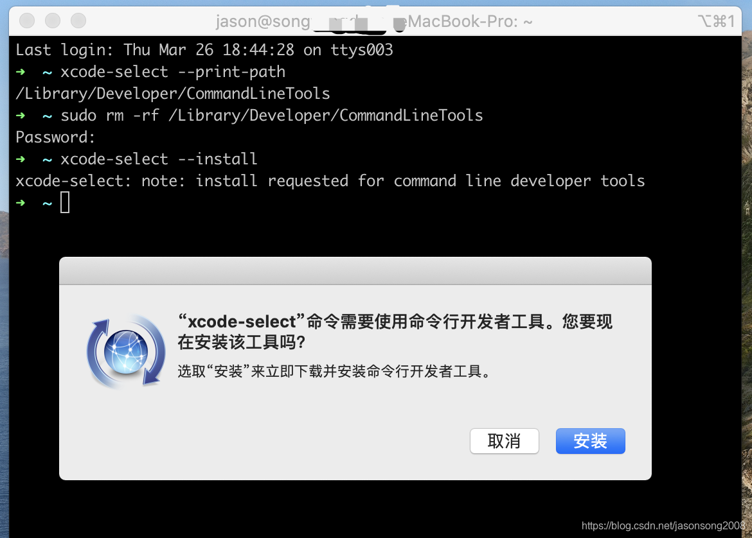752x538 pixels.
Task: Click the dialog heading about xcode-select 命令
Action: (x=395, y=331)
